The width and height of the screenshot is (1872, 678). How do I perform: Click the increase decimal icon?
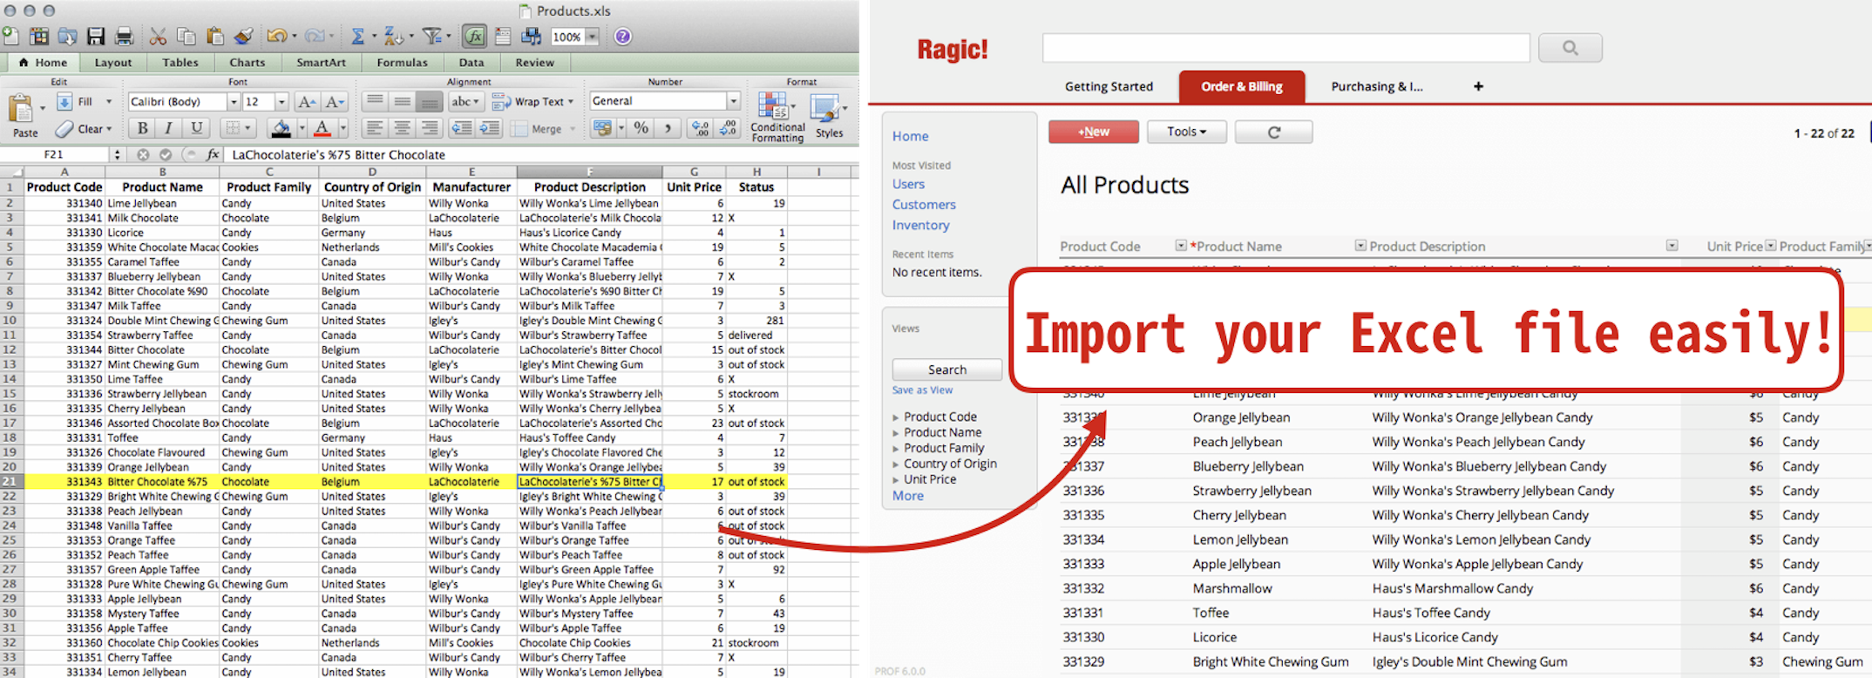tap(700, 128)
